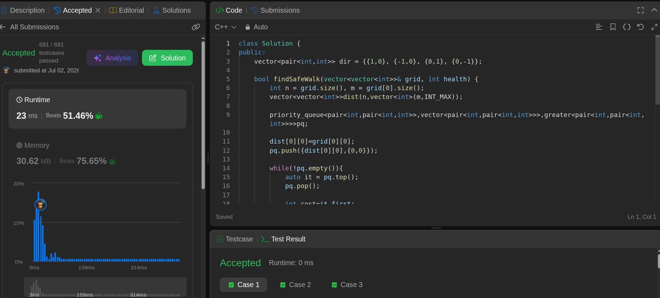Click the Beats 51.46% runtime text
Screen dimensions: 660x298
pos(69,116)
